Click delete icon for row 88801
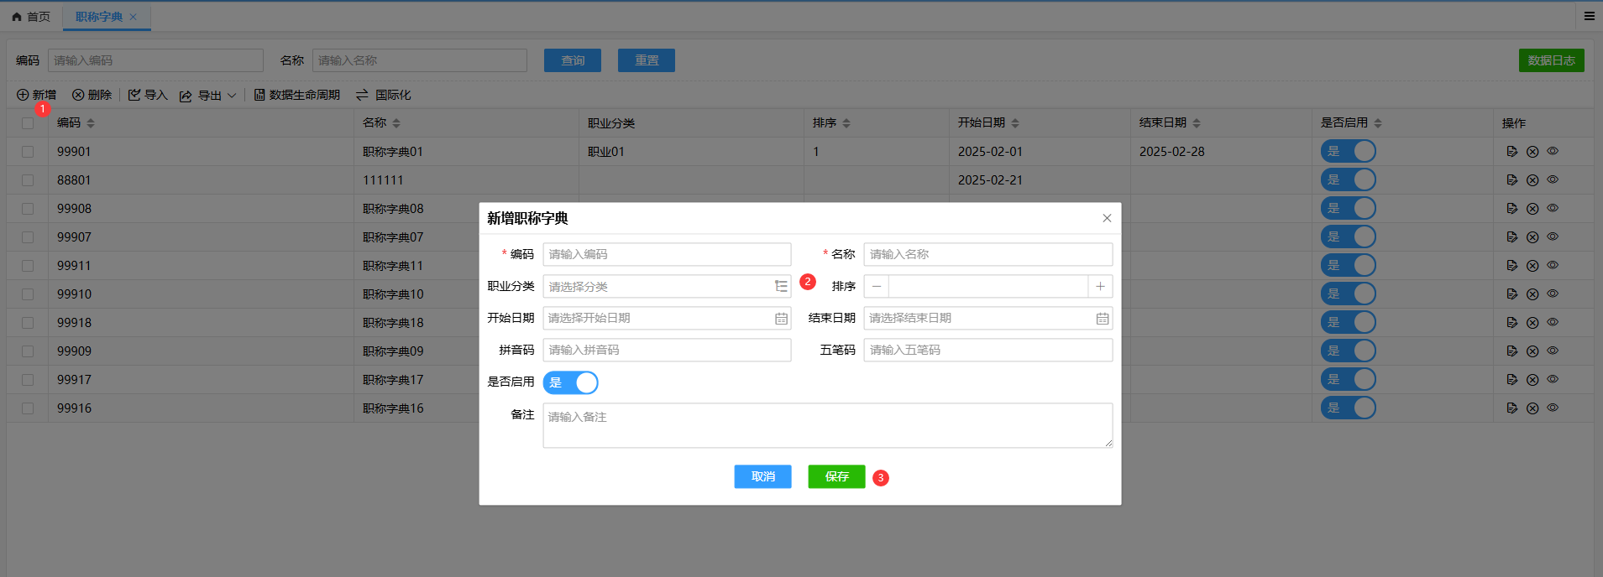This screenshot has width=1603, height=577. point(1532,180)
